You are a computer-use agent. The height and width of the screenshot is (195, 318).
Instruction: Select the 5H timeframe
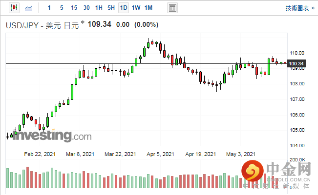(x=111, y=8)
